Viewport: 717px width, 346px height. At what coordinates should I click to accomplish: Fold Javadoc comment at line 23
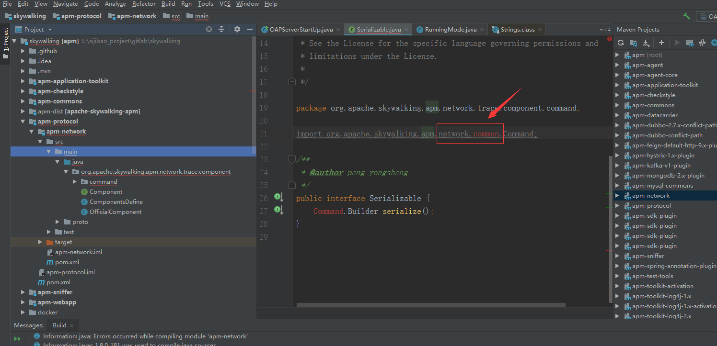292,158
